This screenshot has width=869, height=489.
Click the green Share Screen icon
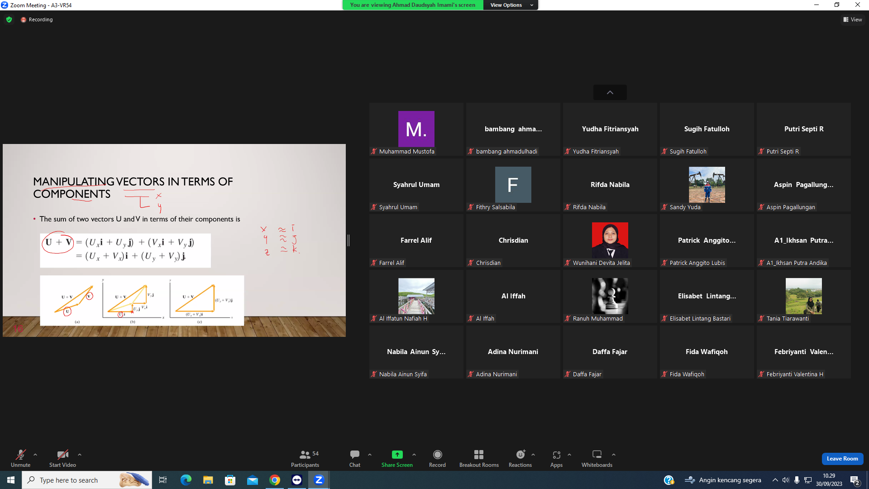pyautogui.click(x=397, y=455)
